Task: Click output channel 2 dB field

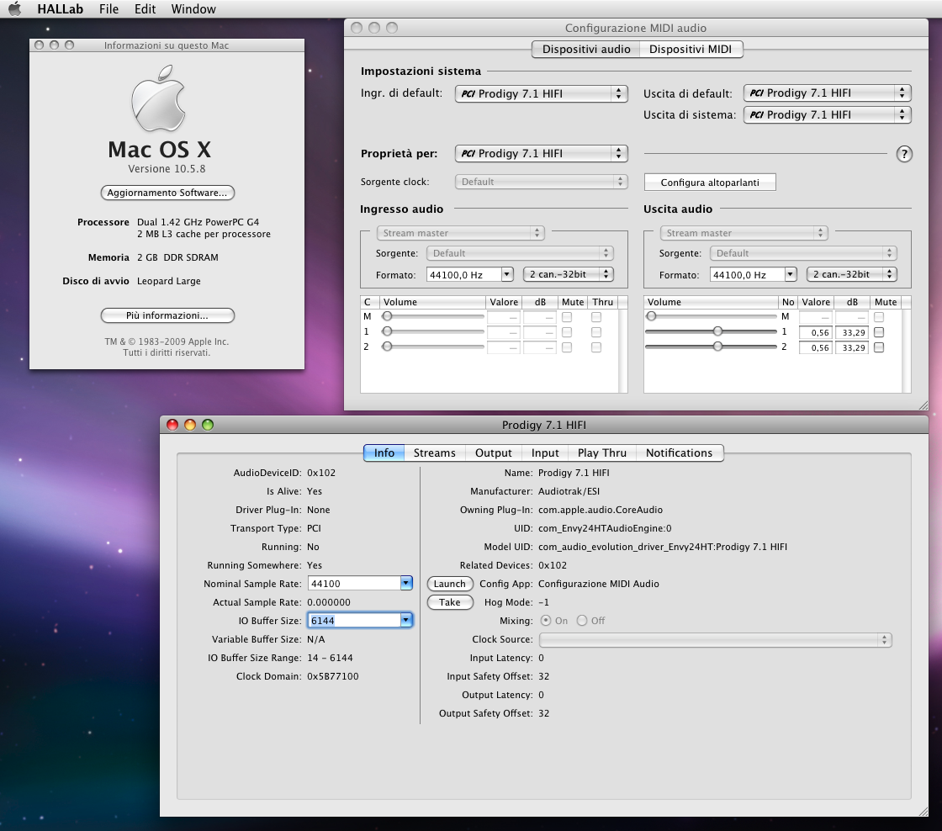Action: (x=852, y=347)
